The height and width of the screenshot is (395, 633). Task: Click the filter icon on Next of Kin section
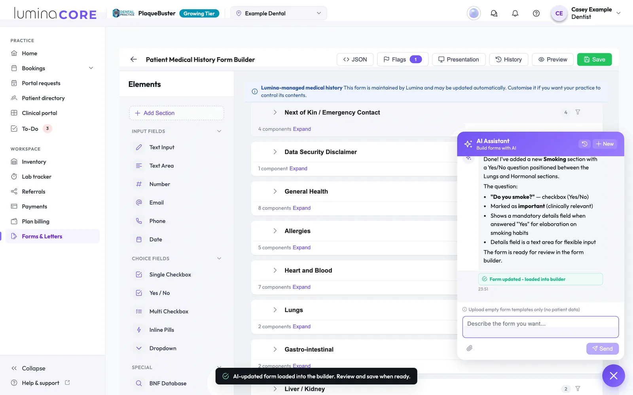click(x=578, y=112)
